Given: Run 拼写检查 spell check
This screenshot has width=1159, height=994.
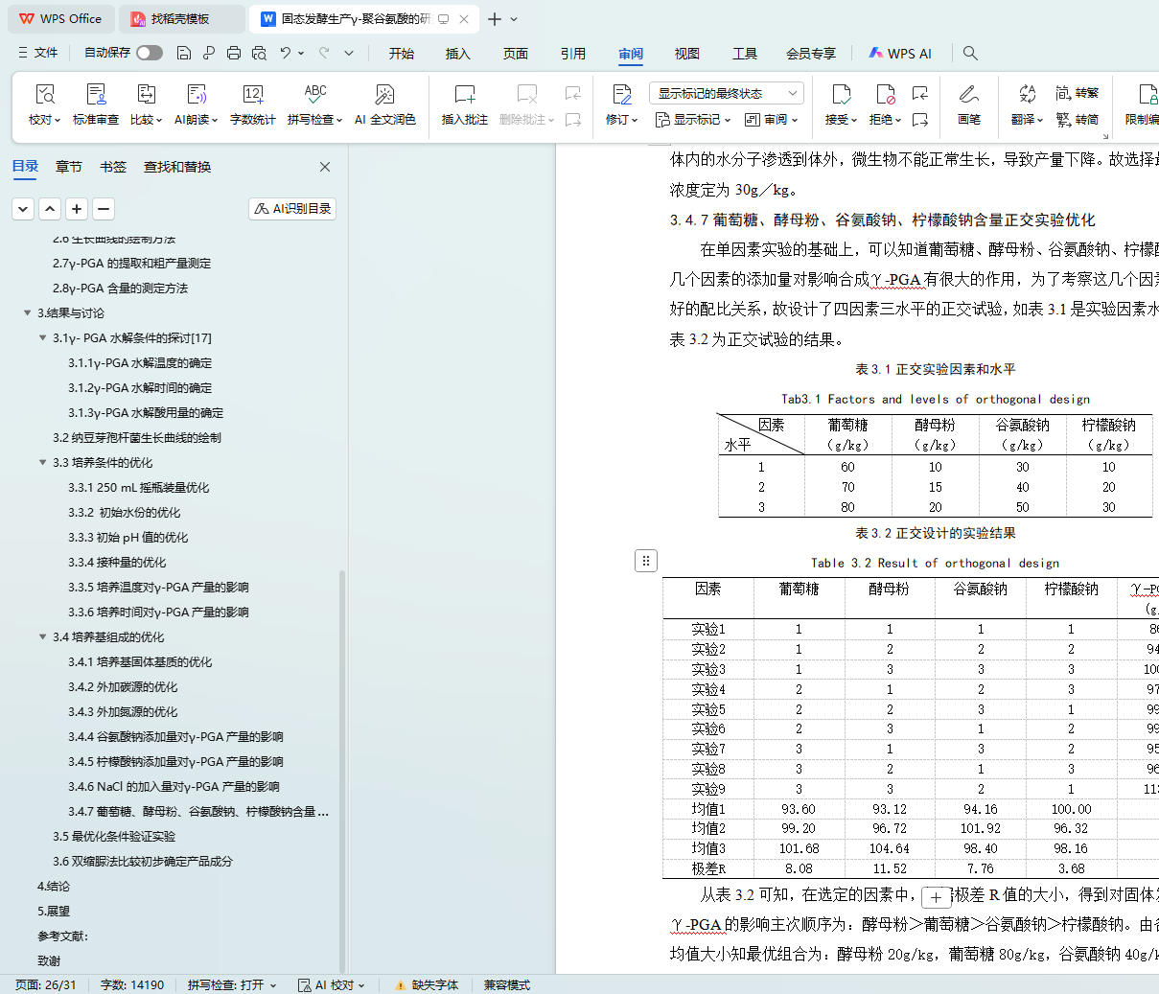Looking at the screenshot, I should pos(314,104).
